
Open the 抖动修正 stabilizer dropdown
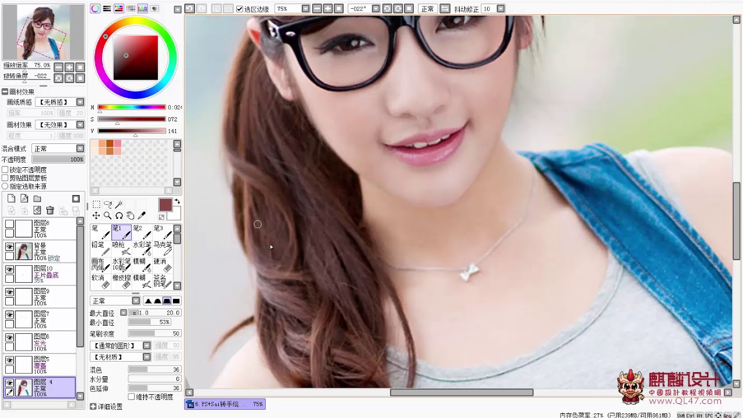click(501, 9)
